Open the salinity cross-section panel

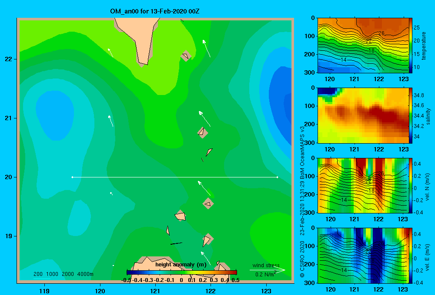coord(363,115)
